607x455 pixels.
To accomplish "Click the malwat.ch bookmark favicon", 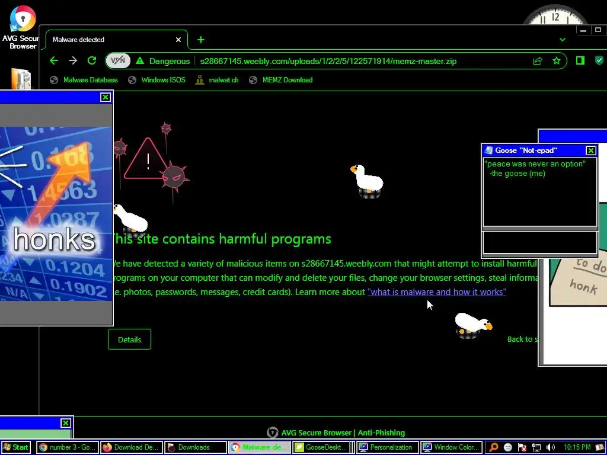I will [199, 80].
